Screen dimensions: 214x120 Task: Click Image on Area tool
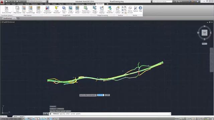click(71, 10)
